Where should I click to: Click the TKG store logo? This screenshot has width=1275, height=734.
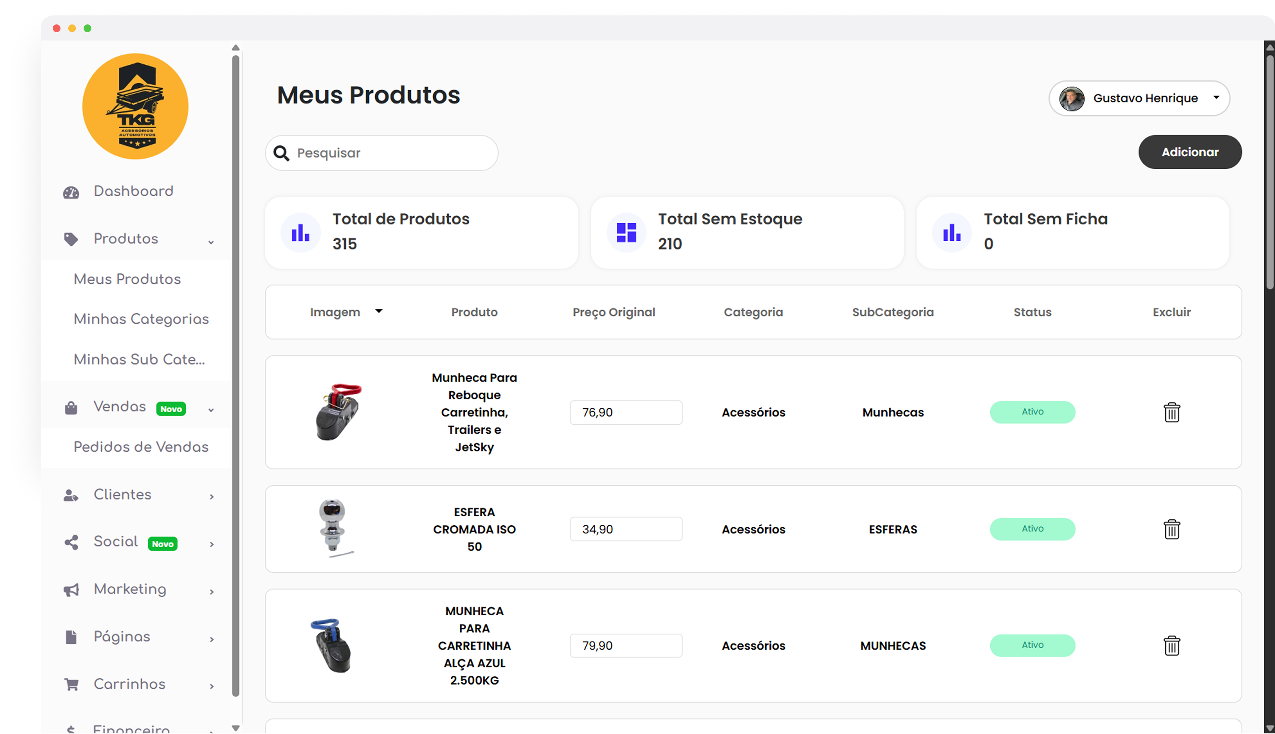tap(135, 106)
